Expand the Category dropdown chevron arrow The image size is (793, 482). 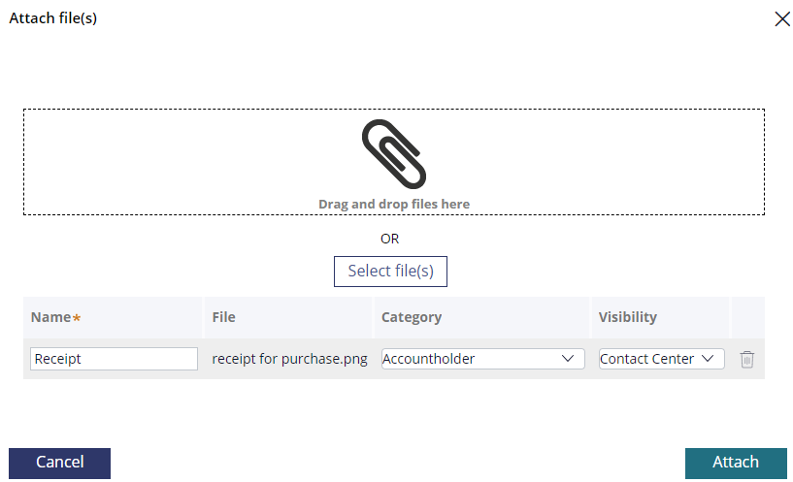click(568, 359)
